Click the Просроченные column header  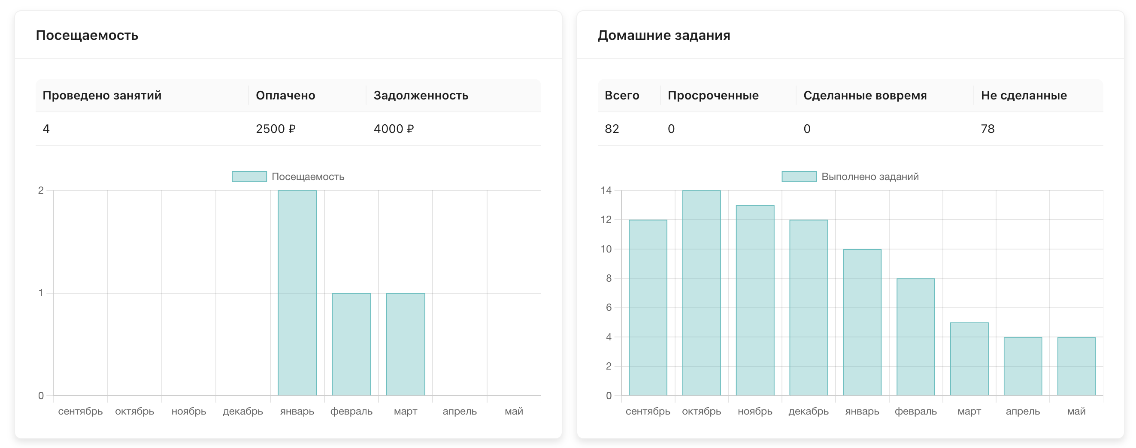(x=714, y=95)
